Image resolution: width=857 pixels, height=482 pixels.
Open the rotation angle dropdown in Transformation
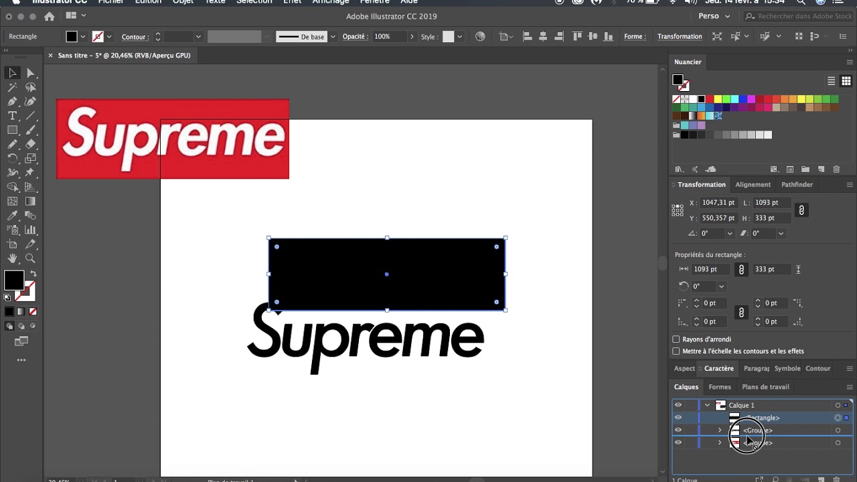point(729,234)
